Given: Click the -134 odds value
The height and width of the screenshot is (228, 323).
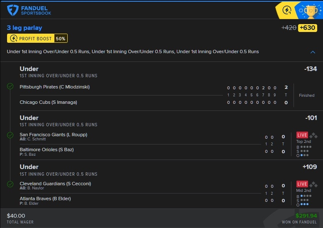Looking at the screenshot, I should tap(311, 69).
